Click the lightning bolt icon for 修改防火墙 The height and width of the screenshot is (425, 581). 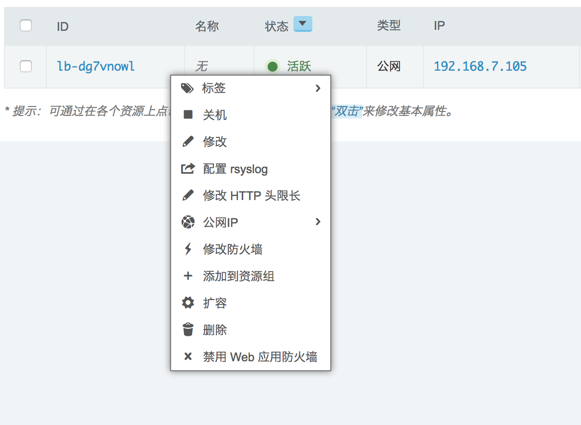tap(188, 249)
